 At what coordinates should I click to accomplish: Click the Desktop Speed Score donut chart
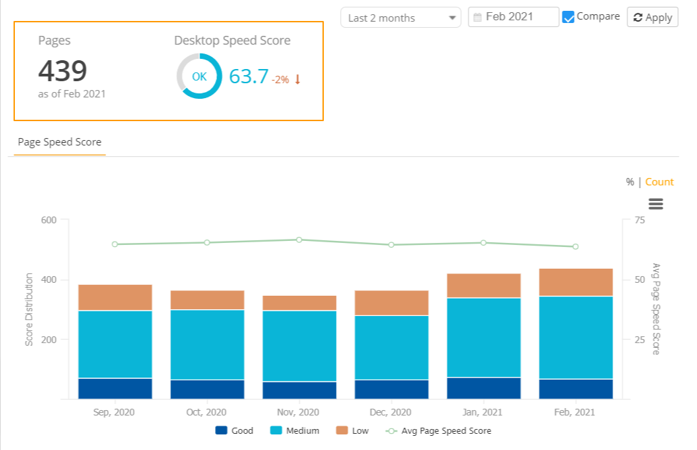tap(198, 76)
